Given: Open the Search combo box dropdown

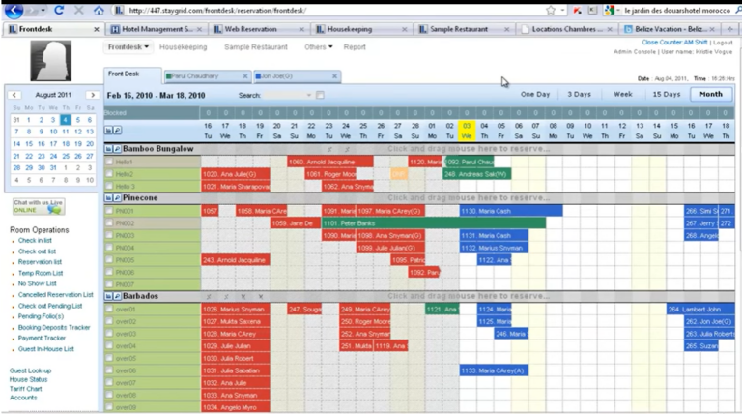Looking at the screenshot, I should 308,95.
